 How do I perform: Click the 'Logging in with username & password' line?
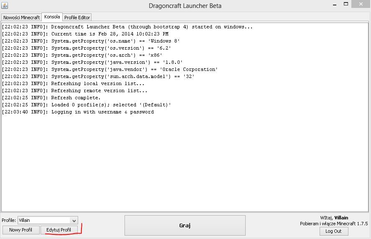point(78,112)
